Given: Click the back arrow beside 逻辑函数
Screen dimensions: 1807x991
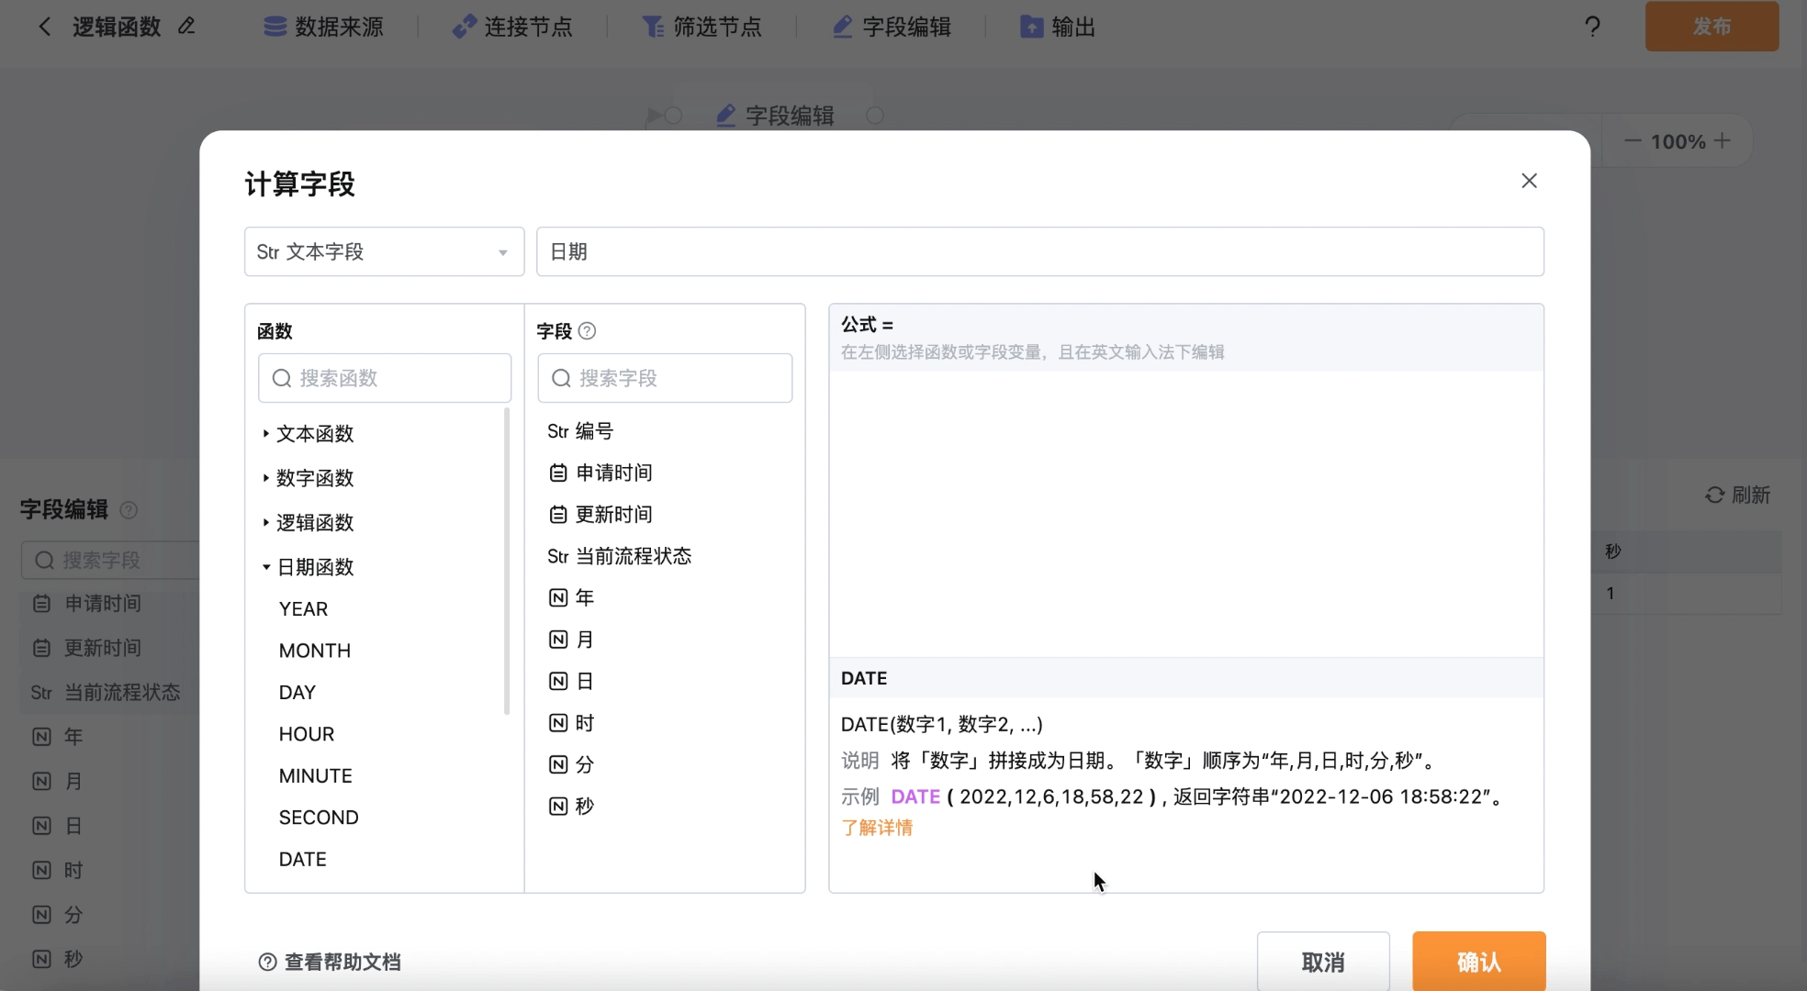Looking at the screenshot, I should [x=44, y=27].
